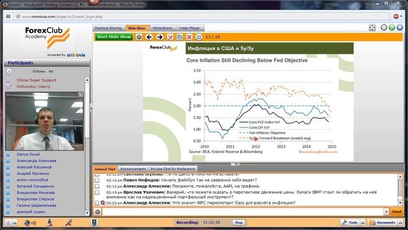Viewport: 408px width, 230px height.
Task: Check the box for Павел Нефедов's message
Action: point(97,180)
